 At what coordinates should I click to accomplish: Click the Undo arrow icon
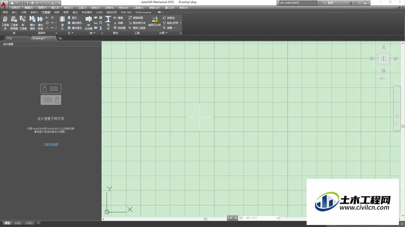click(x=38, y=3)
